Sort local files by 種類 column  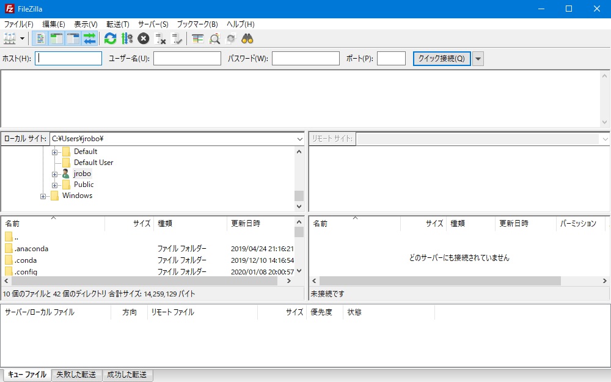pyautogui.click(x=190, y=223)
